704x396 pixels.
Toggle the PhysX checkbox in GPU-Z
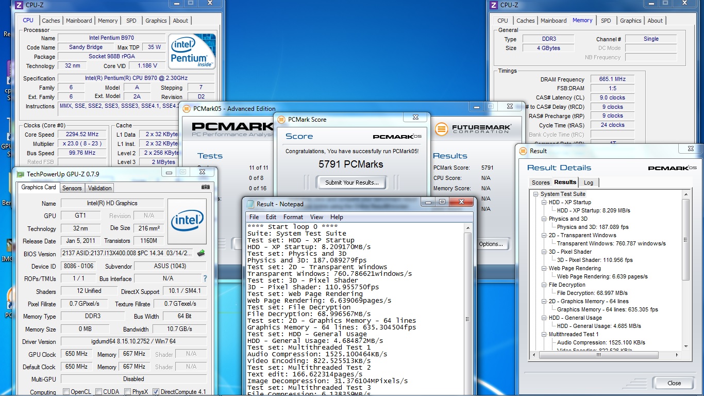(x=127, y=392)
